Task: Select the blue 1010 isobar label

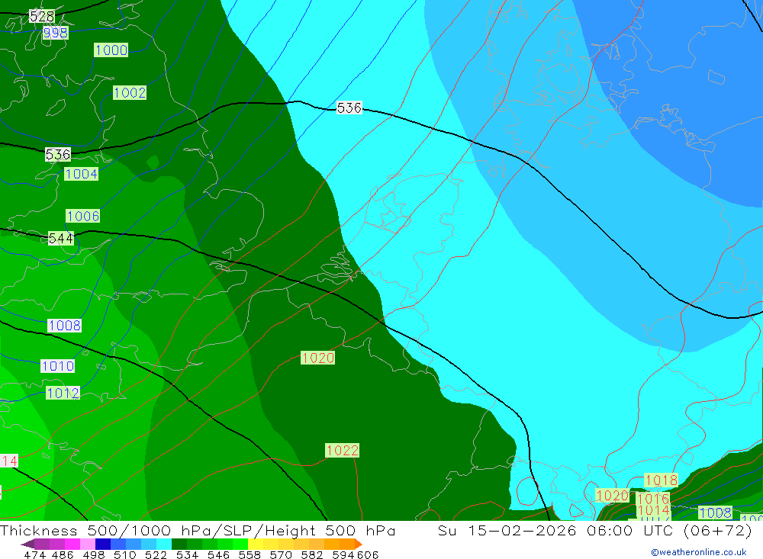Action: click(57, 366)
